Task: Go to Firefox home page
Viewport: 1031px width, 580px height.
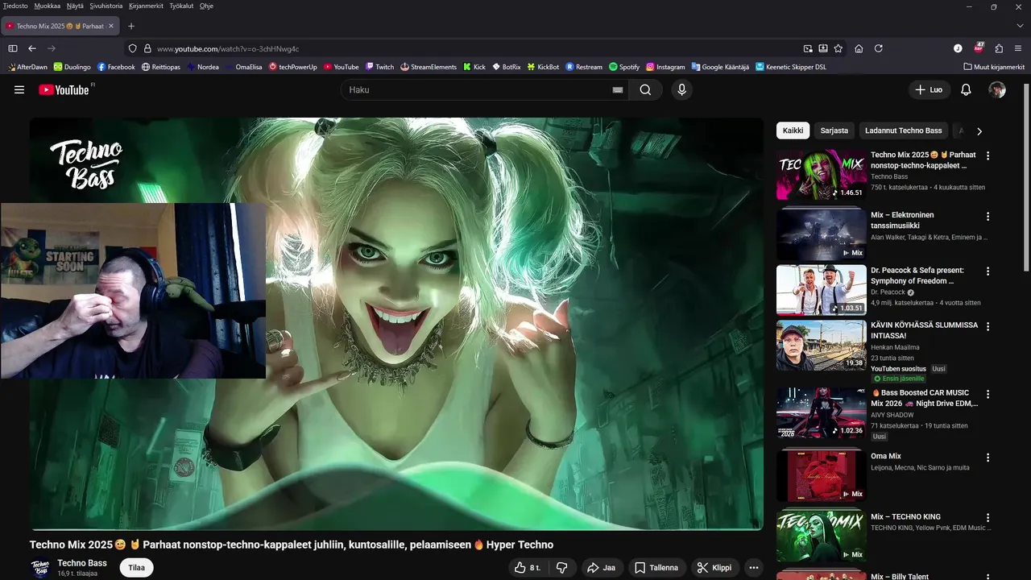Action: (859, 48)
